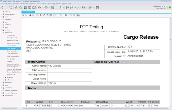Open Shipment List in the sidebar
The image size is (172, 110).
tap(11, 74)
